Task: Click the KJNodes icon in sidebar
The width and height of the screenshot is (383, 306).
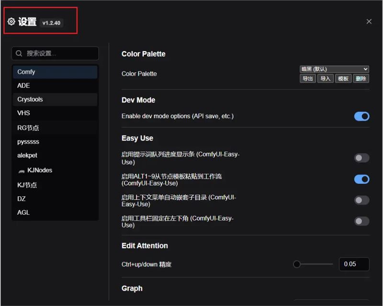Action: (22, 171)
